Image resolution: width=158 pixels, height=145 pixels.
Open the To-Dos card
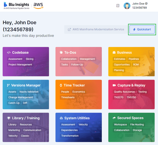coord(79,62)
